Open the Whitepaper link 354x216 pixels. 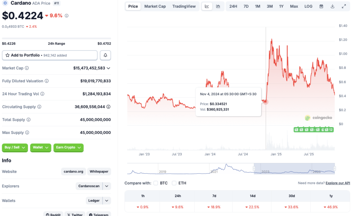click(x=99, y=171)
